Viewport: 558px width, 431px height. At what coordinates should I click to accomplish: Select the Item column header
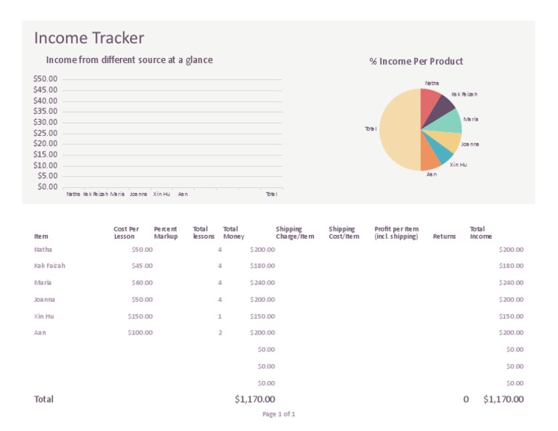click(41, 237)
